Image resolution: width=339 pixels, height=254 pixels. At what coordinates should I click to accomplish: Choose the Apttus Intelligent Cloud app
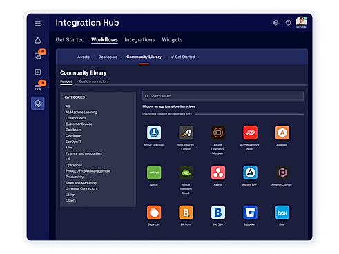click(186, 173)
